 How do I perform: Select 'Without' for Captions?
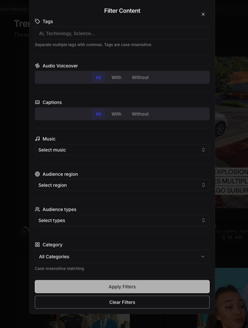(140, 114)
